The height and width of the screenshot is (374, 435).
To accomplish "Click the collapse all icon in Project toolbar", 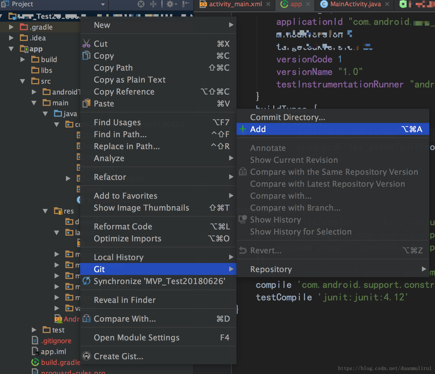I will click(x=153, y=4).
